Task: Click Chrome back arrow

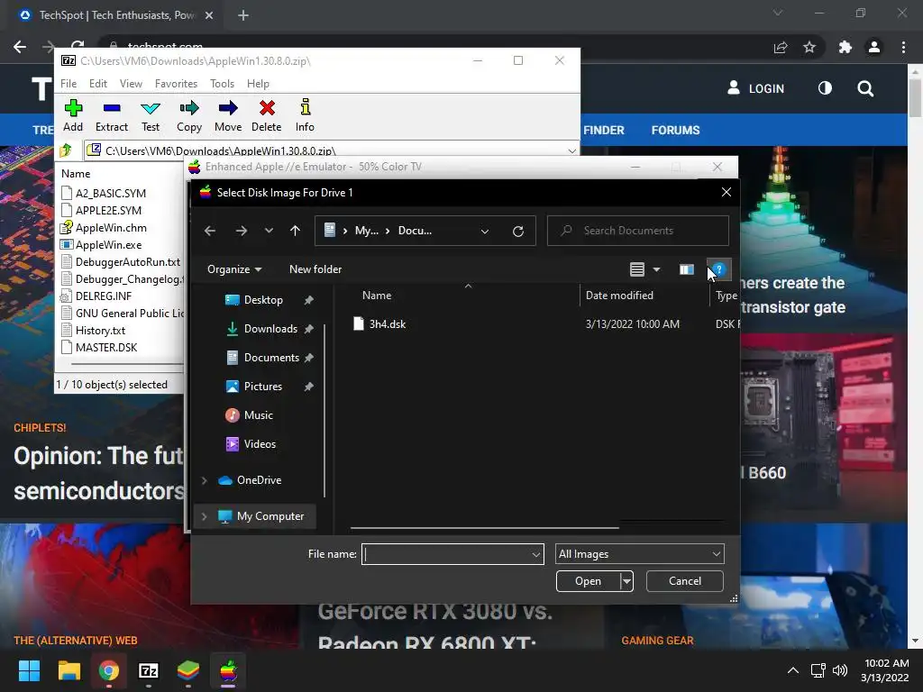Action: pos(20,47)
